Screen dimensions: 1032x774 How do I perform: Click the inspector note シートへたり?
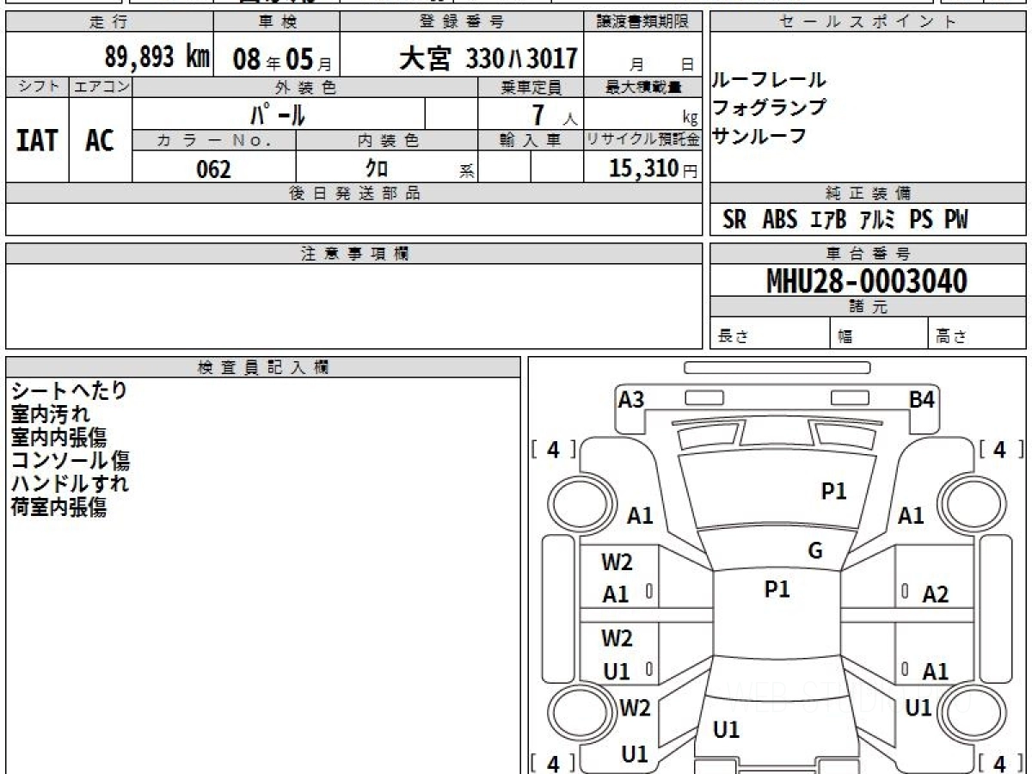(69, 391)
